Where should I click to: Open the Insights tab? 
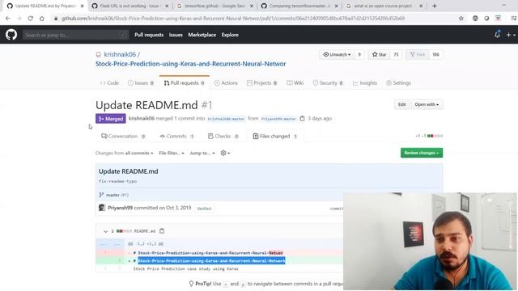pos(365,82)
